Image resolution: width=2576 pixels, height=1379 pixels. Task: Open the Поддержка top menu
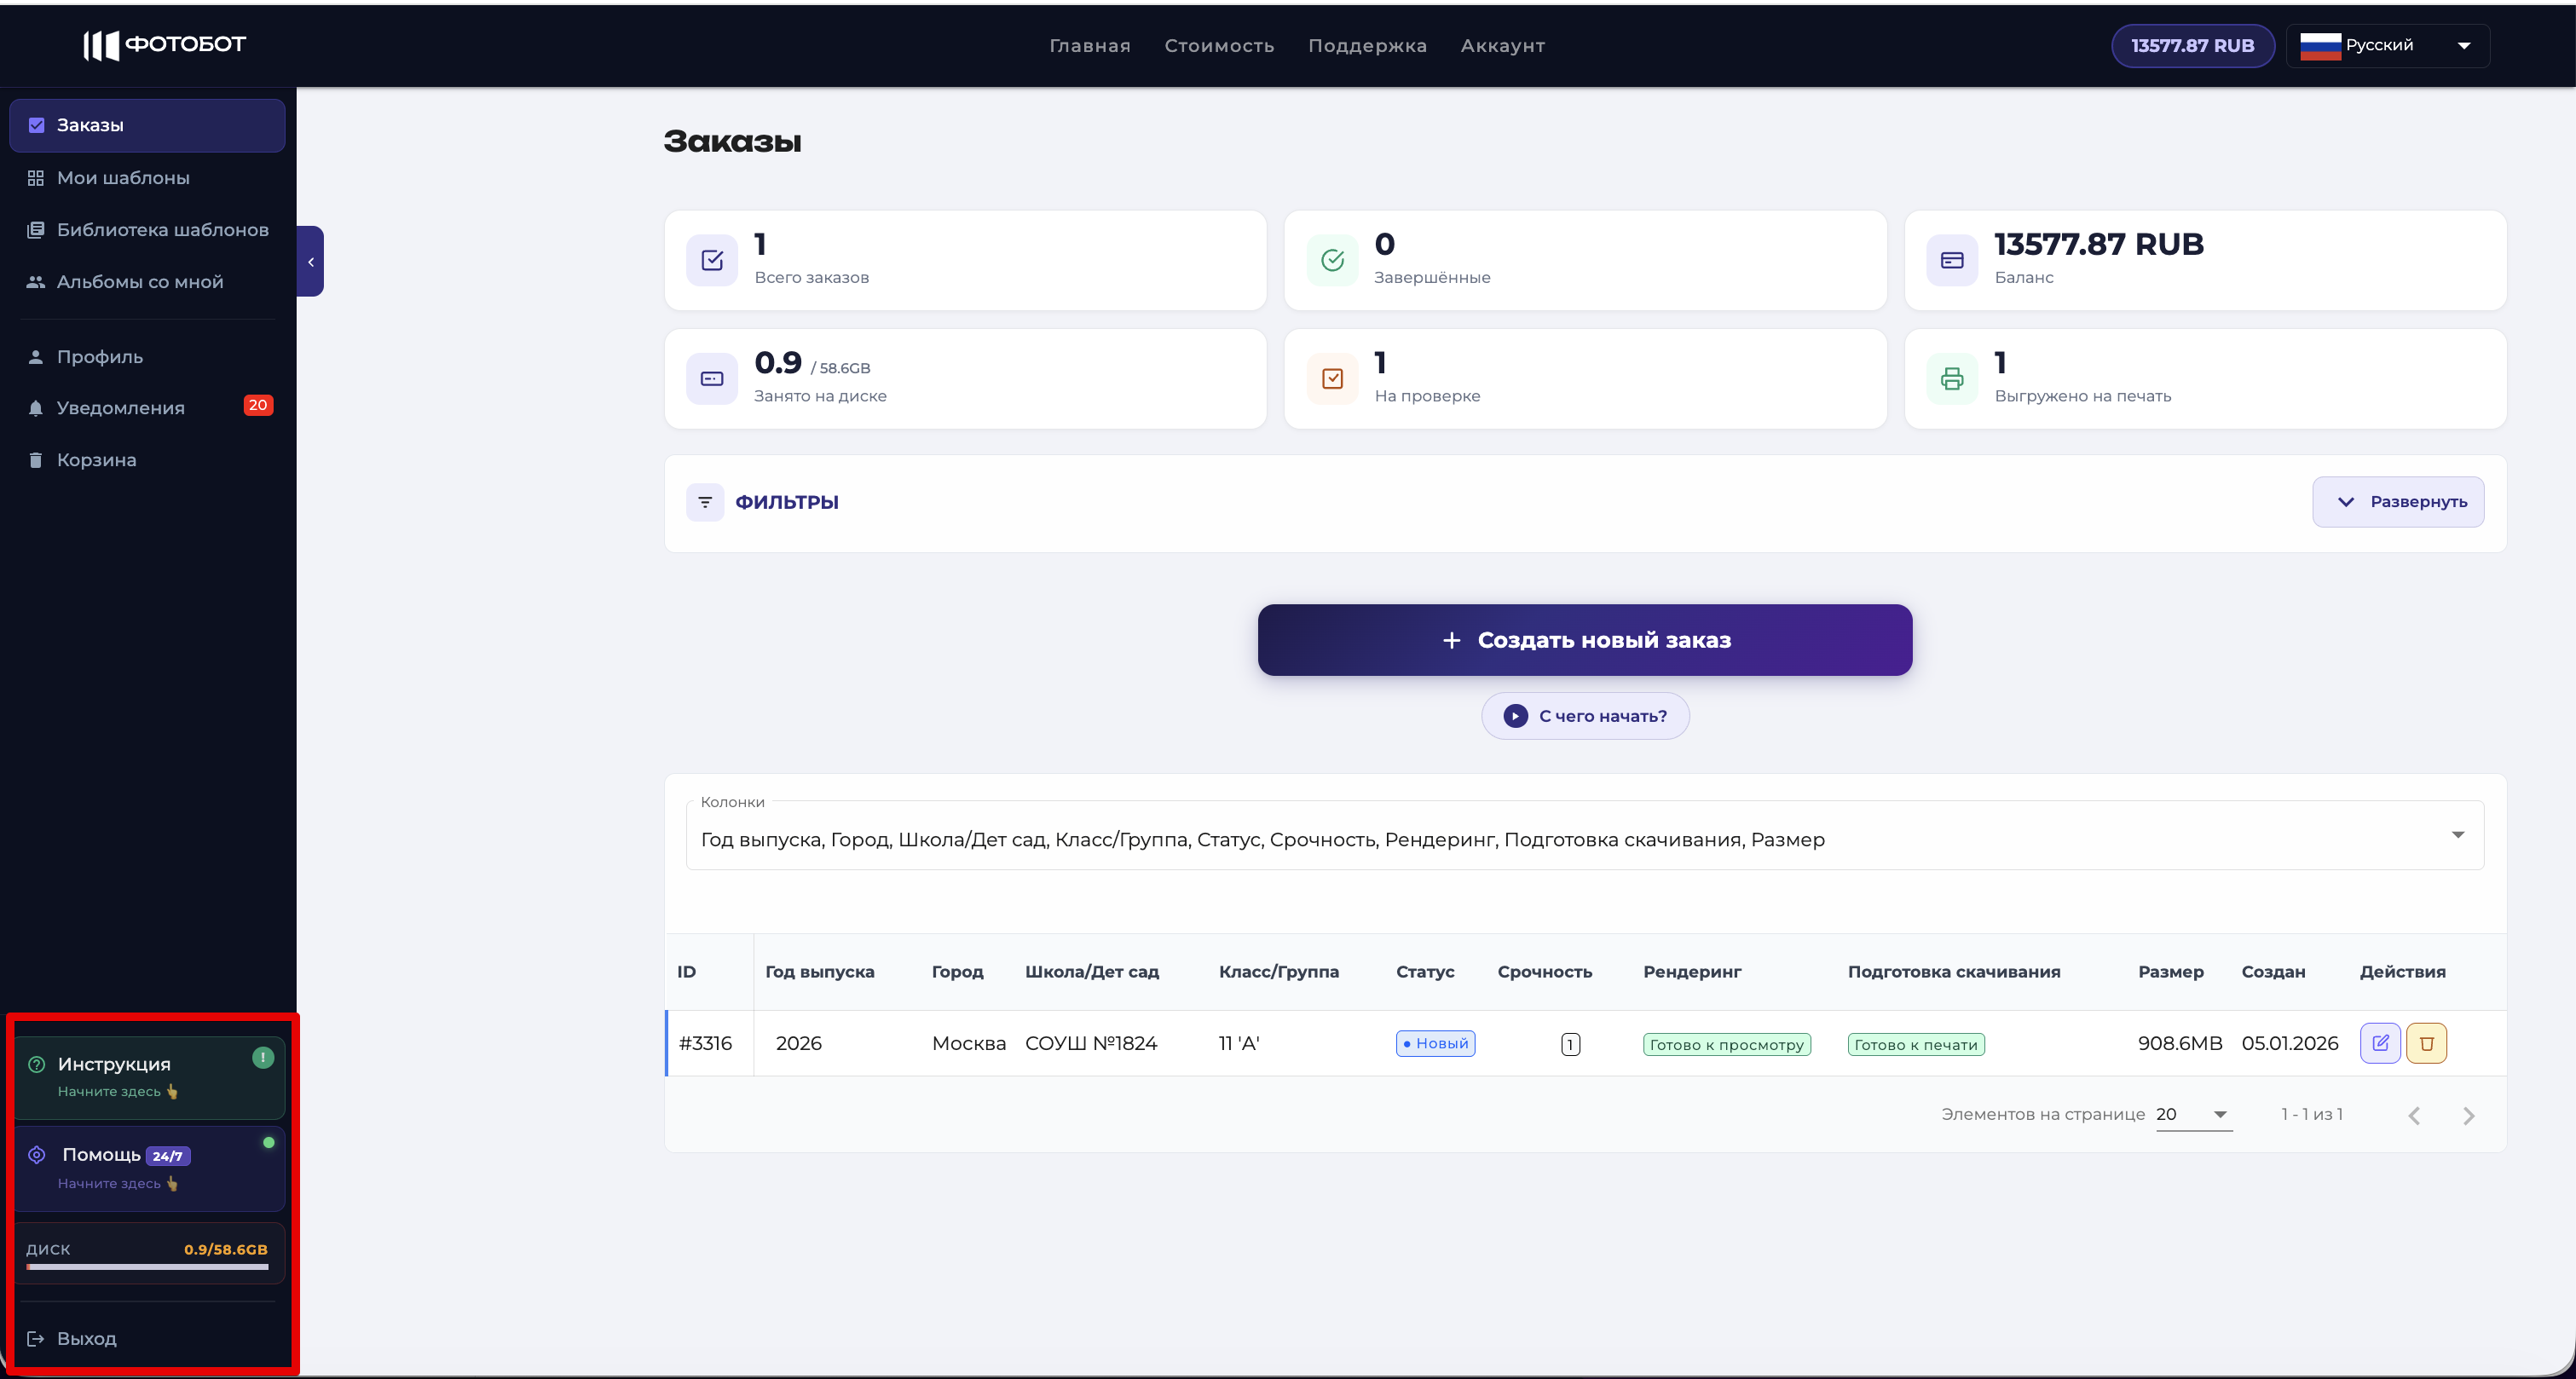pos(1367,46)
